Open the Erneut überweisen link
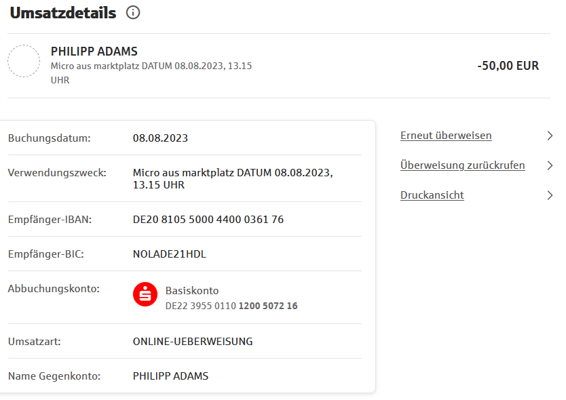Image resolution: width=566 pixels, height=400 pixels. (x=446, y=136)
